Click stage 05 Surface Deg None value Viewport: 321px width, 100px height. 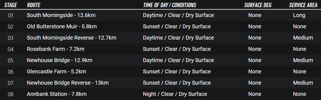[255, 60]
